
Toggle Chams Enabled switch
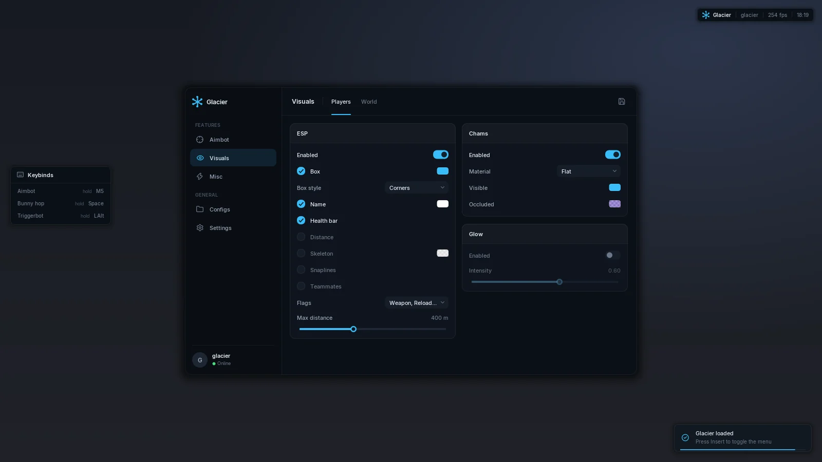(x=613, y=155)
